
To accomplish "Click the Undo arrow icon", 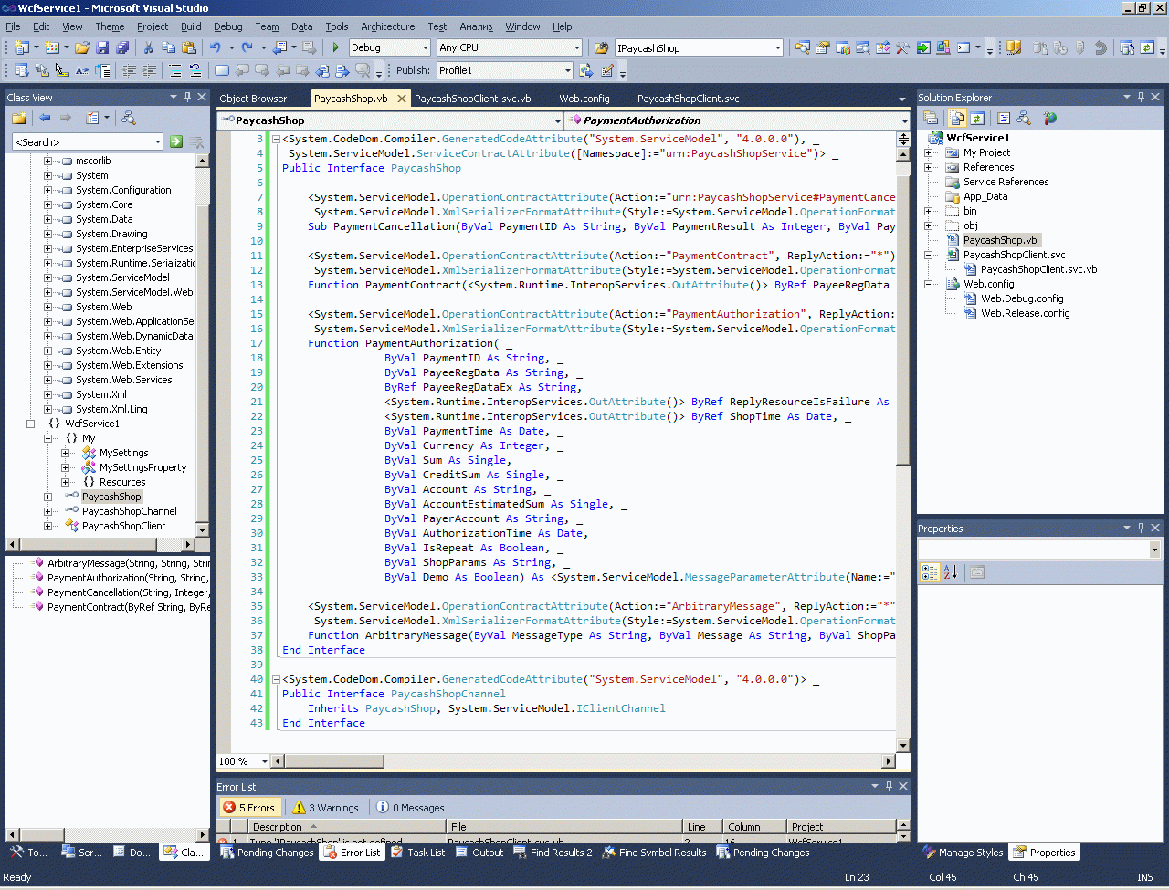I will pos(215,47).
